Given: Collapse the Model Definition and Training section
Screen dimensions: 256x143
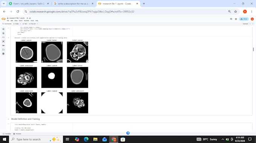Looking at the screenshot, I should (8, 119).
